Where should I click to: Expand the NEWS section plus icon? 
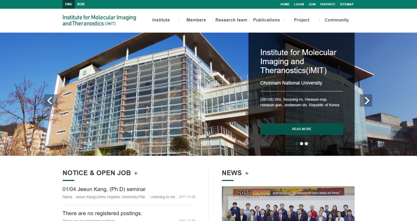(247, 173)
